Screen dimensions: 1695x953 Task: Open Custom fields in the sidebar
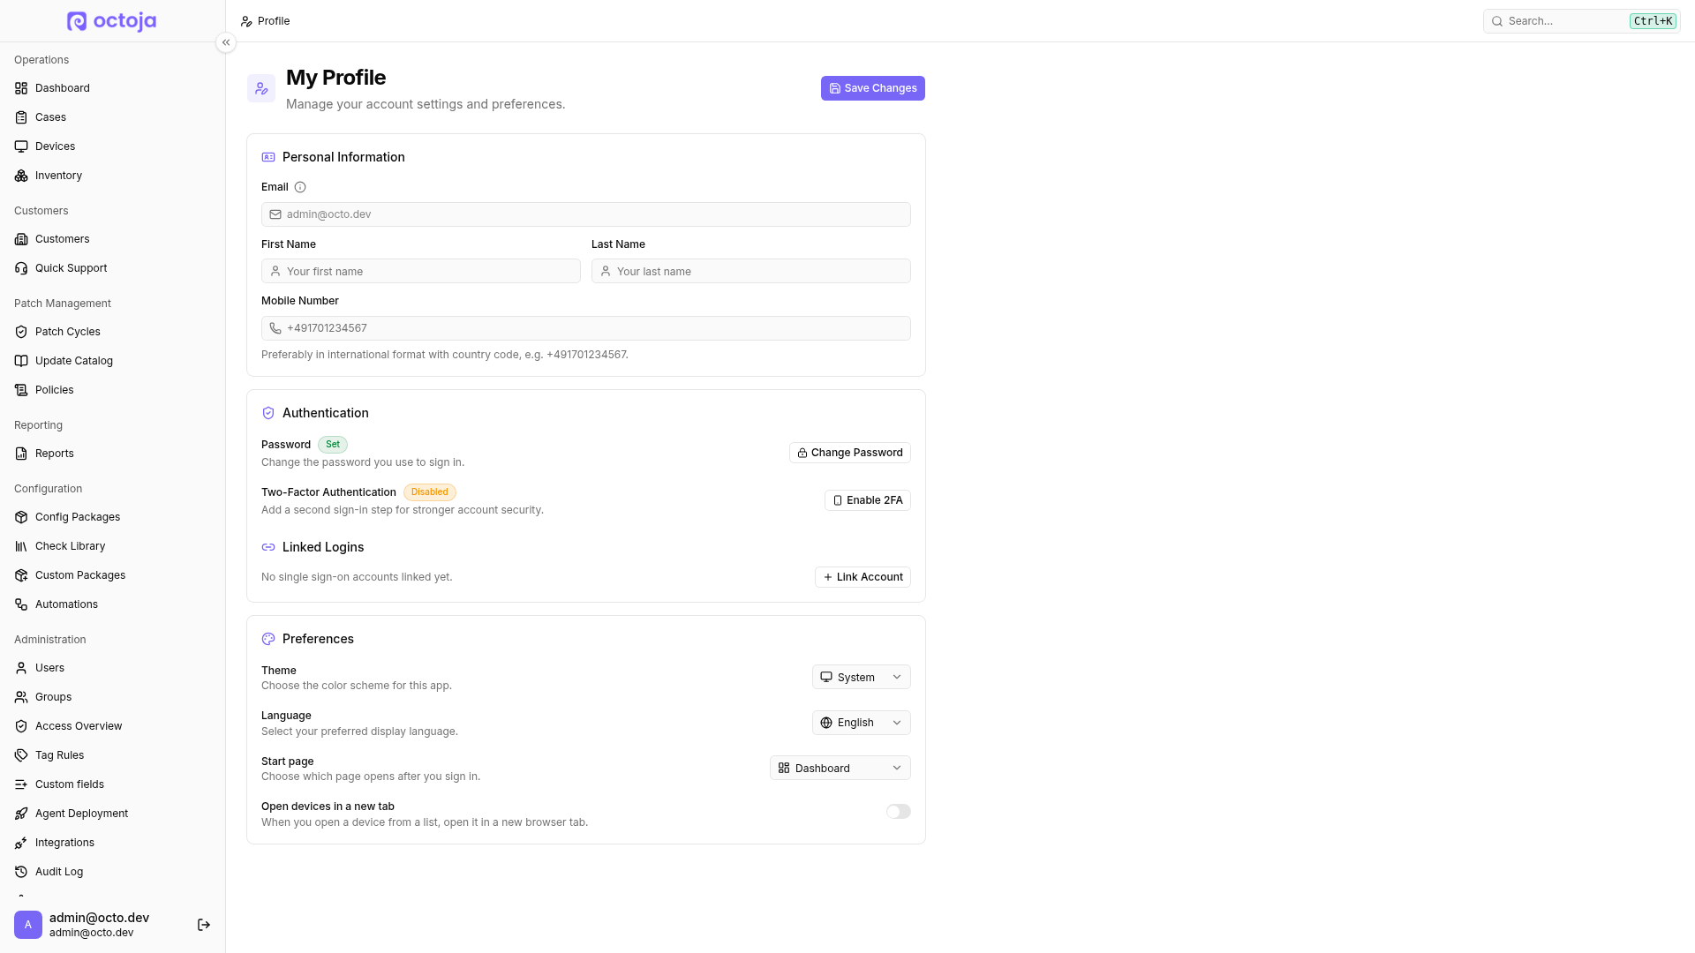click(113, 784)
